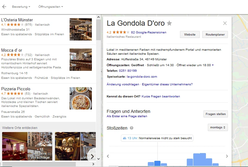This screenshot has height=167, width=248.
Task: Click Mocca d' or address Rothenburg 14-16
Action: (x=15, y=73)
